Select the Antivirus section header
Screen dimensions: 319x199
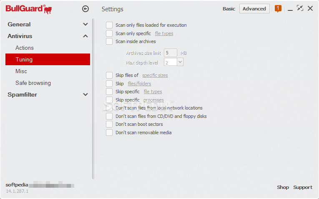coord(20,36)
